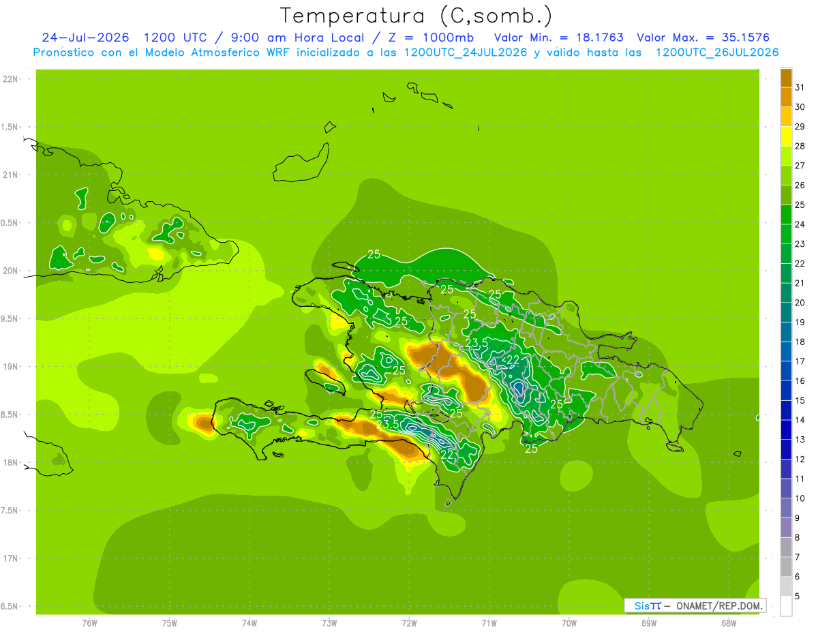
Task: Click the 68W longitude axis label
Action: click(729, 622)
